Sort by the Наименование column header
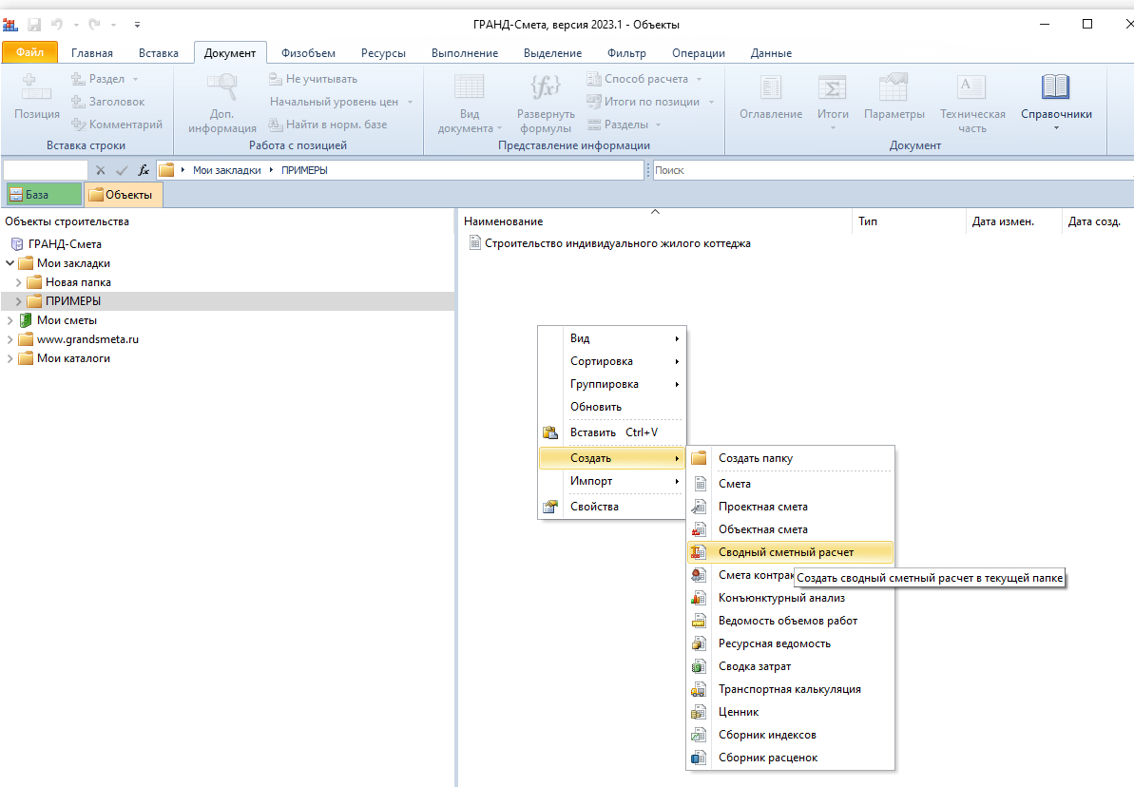Image resolution: width=1134 pixels, height=787 pixels. point(655,221)
